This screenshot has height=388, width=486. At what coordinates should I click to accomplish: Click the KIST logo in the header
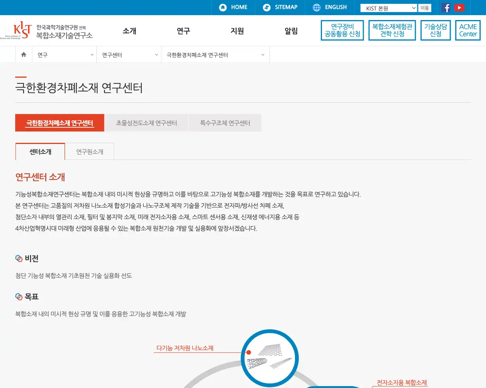16,30
